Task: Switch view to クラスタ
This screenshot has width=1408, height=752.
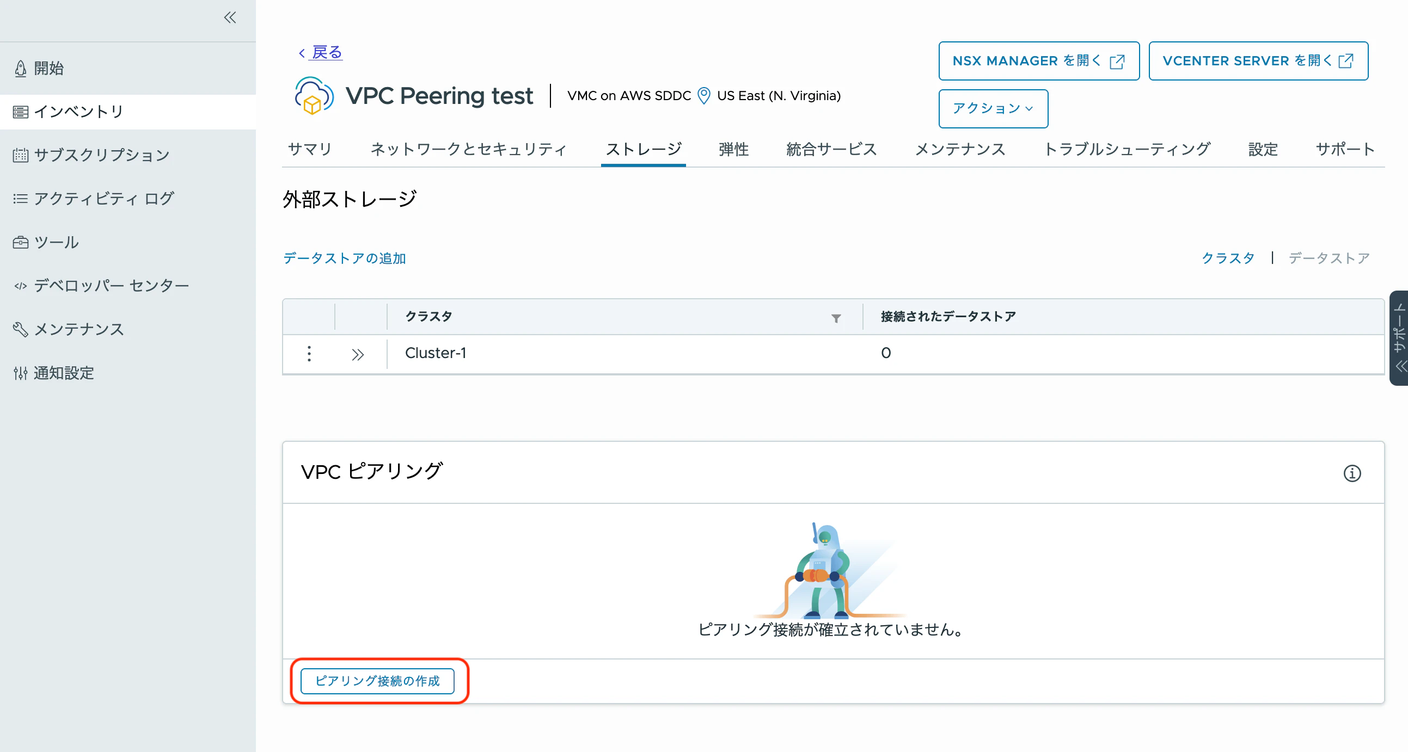Action: (1228, 258)
